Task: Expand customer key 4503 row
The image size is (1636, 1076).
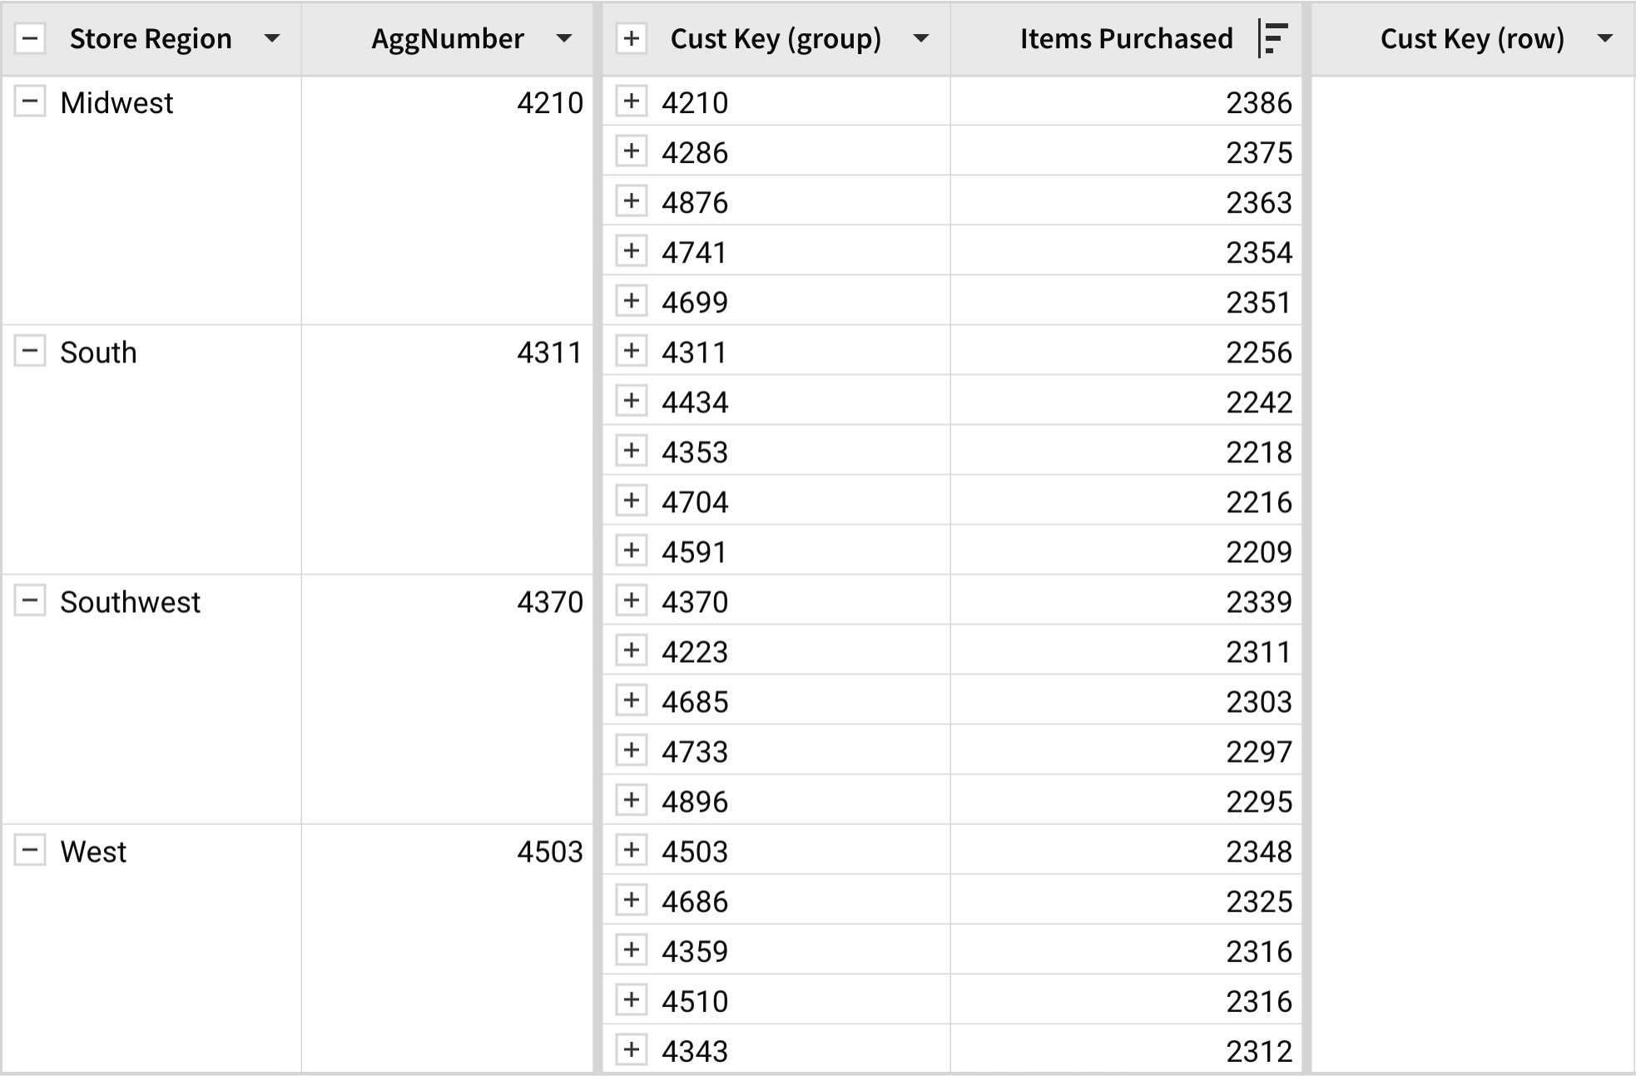Action: point(632,850)
